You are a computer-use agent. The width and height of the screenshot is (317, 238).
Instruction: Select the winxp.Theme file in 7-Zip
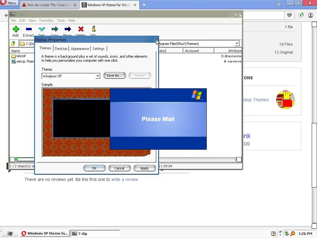23,61
